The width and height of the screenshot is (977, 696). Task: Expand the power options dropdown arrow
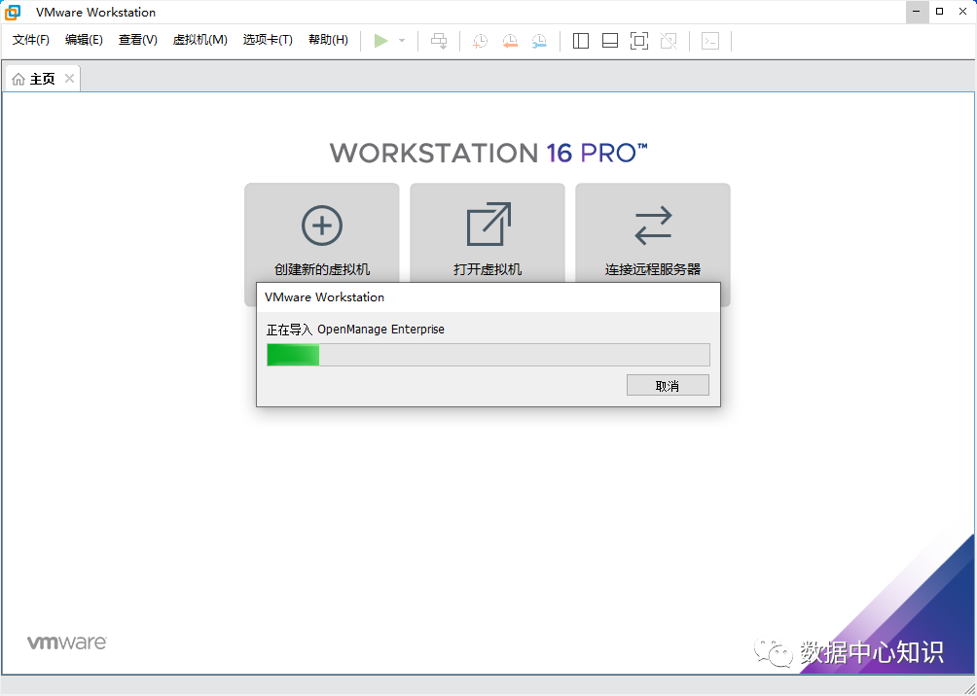coord(402,41)
